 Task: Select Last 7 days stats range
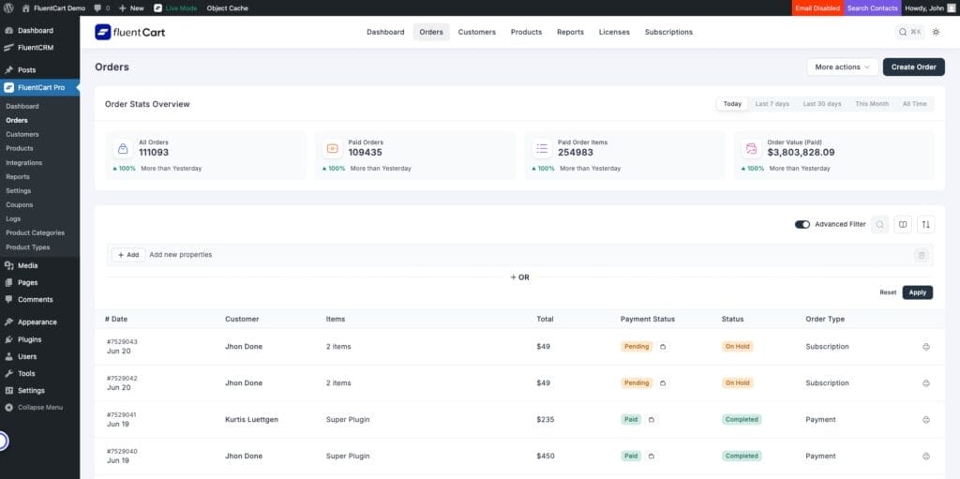[772, 104]
